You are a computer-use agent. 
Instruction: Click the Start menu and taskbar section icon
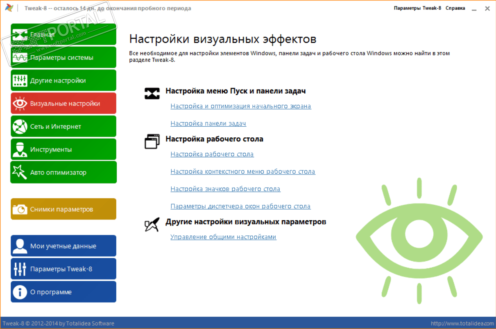(x=152, y=93)
